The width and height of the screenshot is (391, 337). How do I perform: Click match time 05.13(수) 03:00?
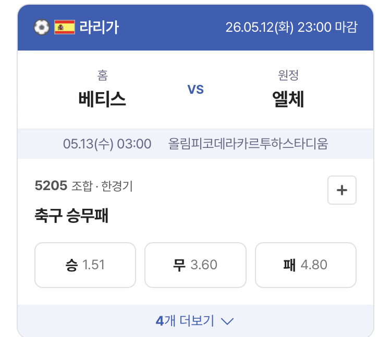coord(107,144)
